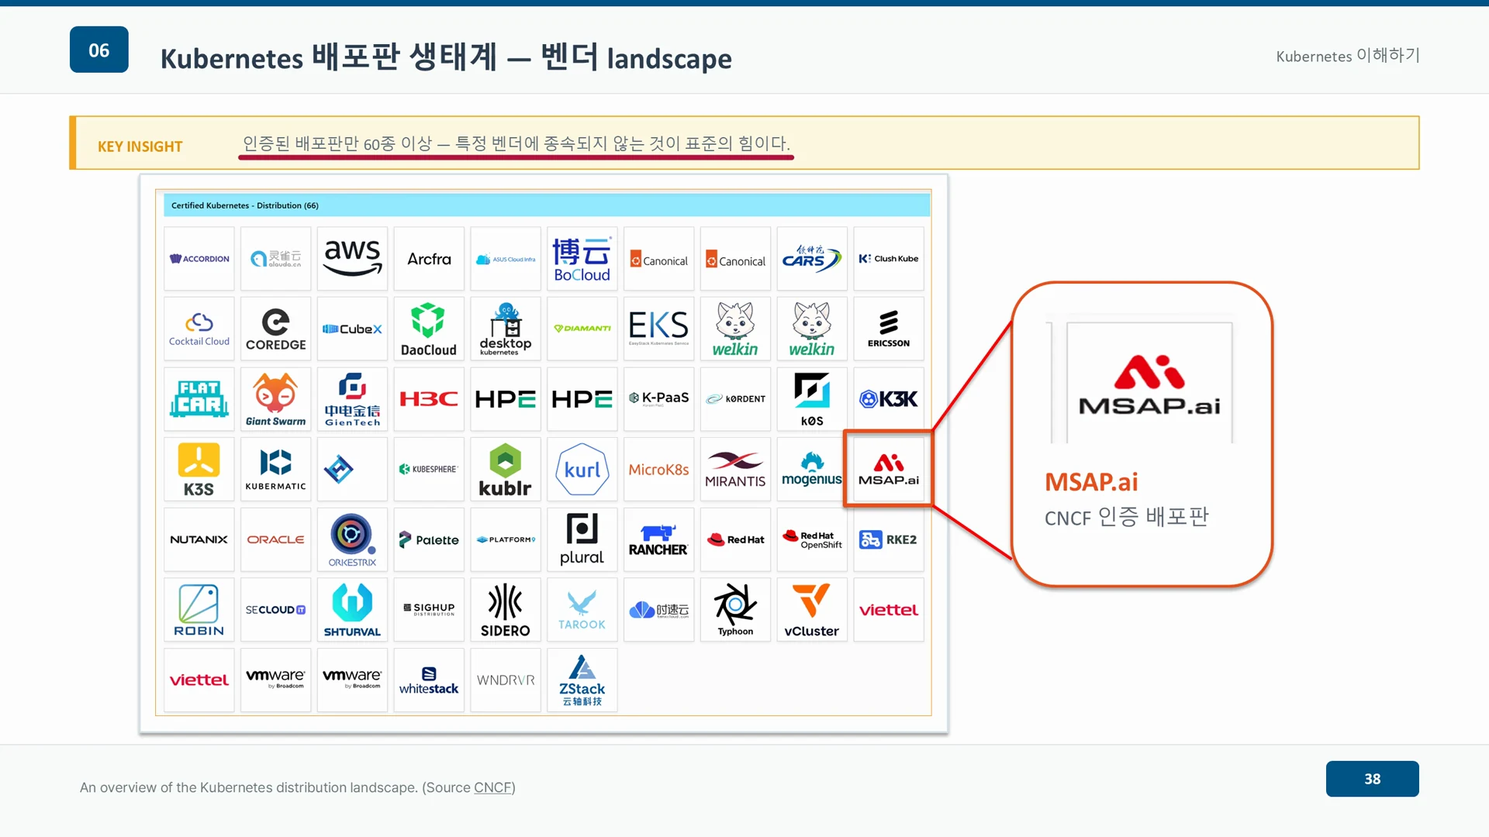Select the Arcfra logo tile

coord(429,259)
